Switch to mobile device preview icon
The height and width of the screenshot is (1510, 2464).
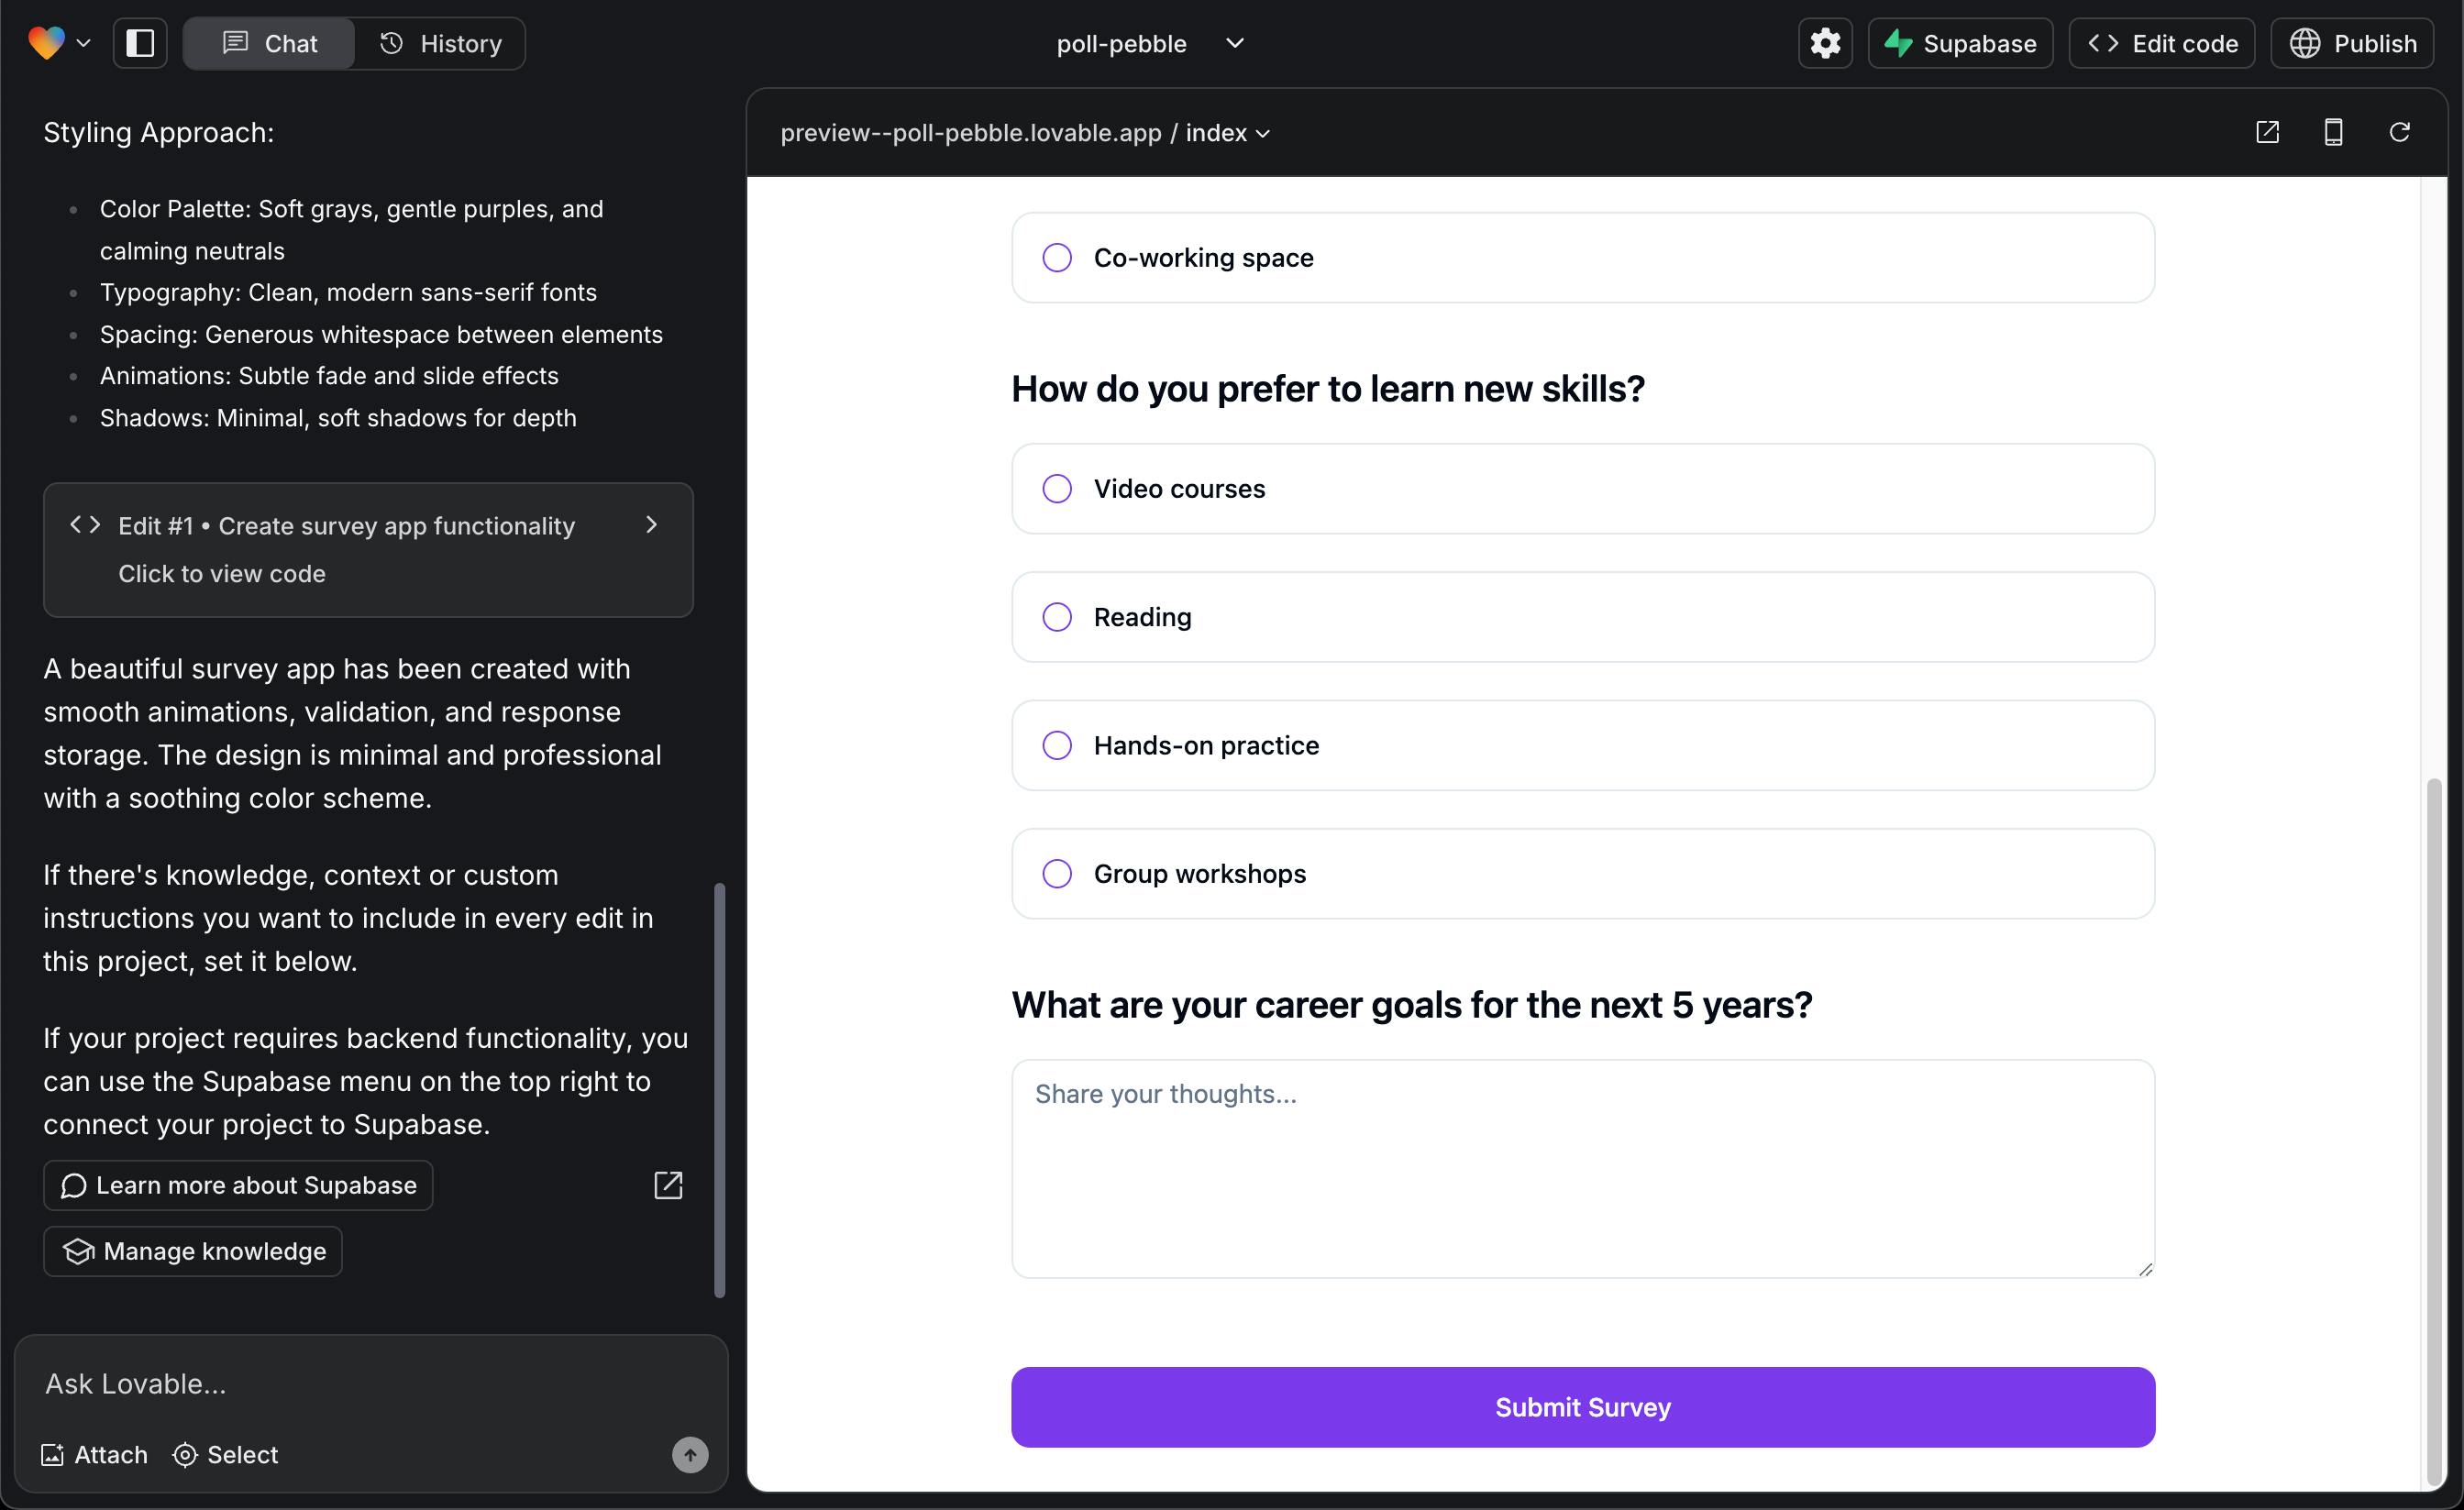point(2333,132)
